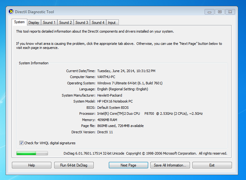Close the DirectX Diagnostic Tool window

[x=230, y=12]
